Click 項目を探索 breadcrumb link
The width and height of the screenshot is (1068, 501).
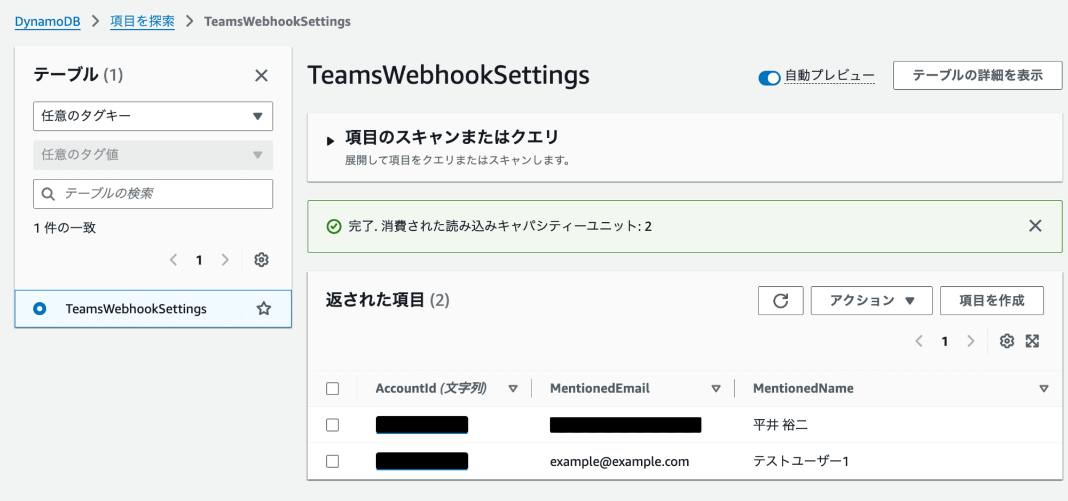tap(142, 21)
